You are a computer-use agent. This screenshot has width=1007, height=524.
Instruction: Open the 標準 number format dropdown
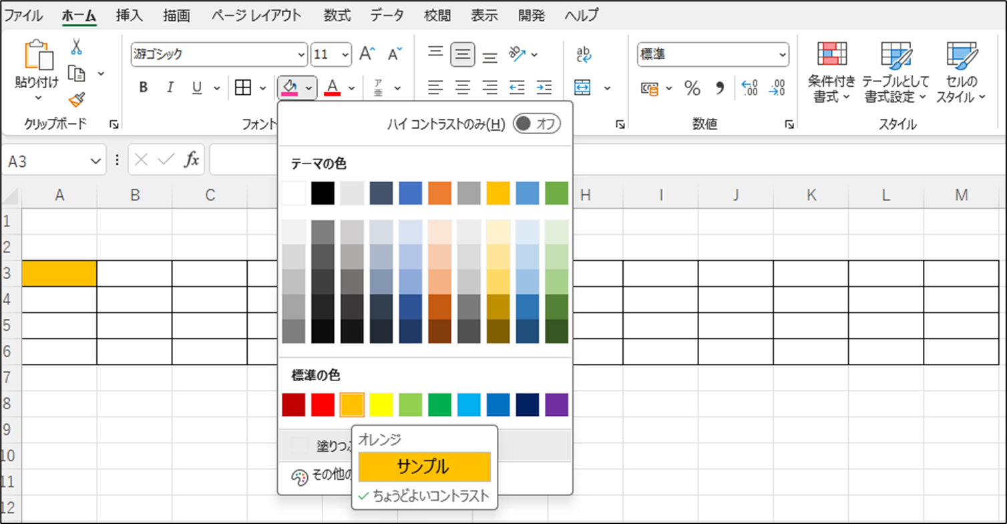[783, 55]
